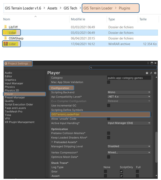161x180 pixels.
Task: Sort files by Modifié le column
Action: click(x=78, y=19)
